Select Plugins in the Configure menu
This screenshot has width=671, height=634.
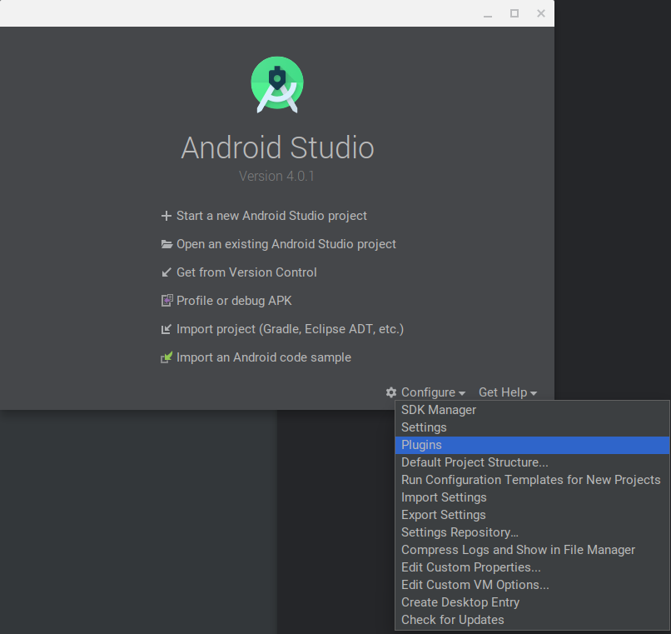532,445
